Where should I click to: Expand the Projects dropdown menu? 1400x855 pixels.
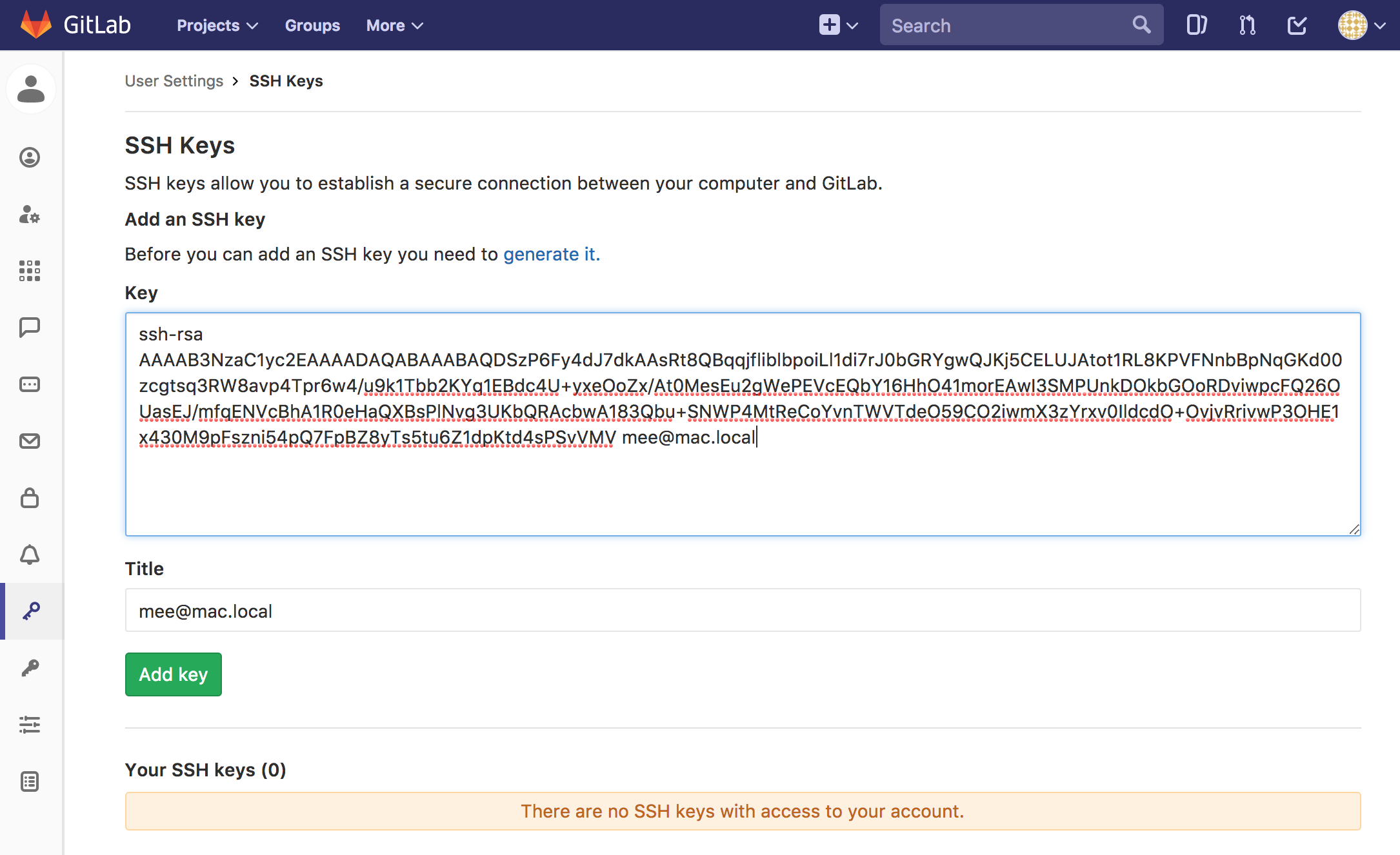point(217,25)
